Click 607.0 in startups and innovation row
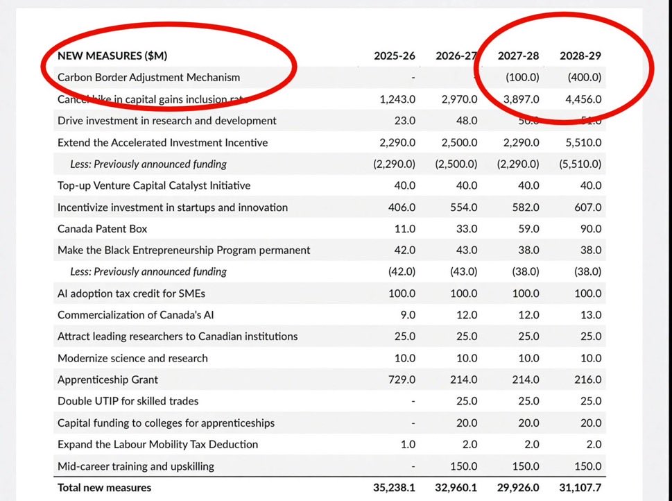 pos(588,207)
